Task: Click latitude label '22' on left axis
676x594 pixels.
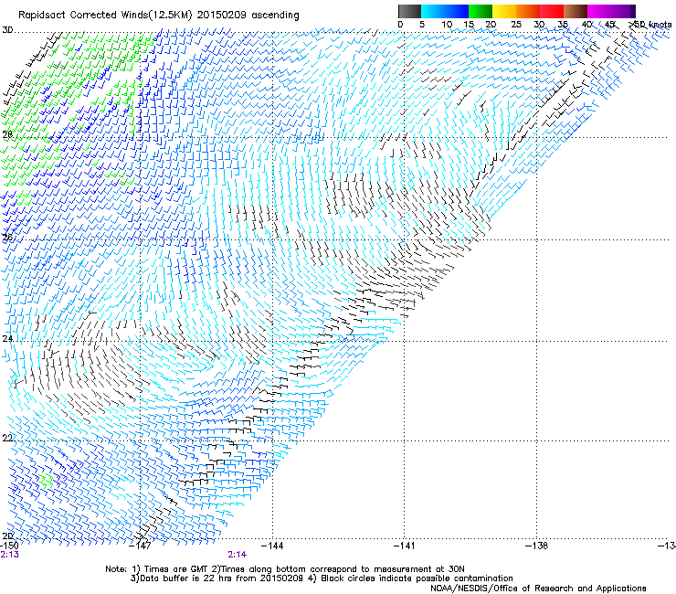Action: coord(7,438)
